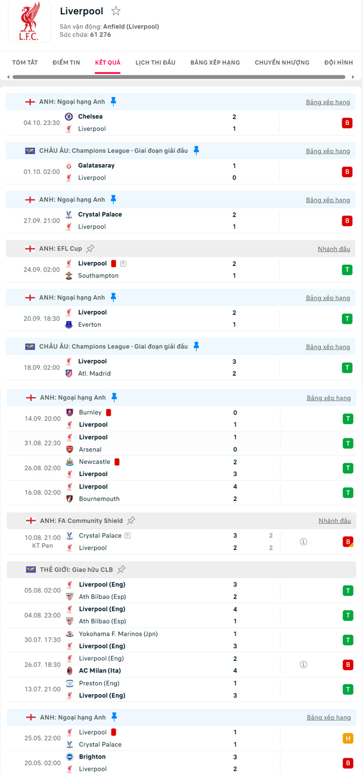This screenshot has height=774, width=363.
Task: Open the BẢNG XẾP HẠNG tab
Action: (x=215, y=63)
